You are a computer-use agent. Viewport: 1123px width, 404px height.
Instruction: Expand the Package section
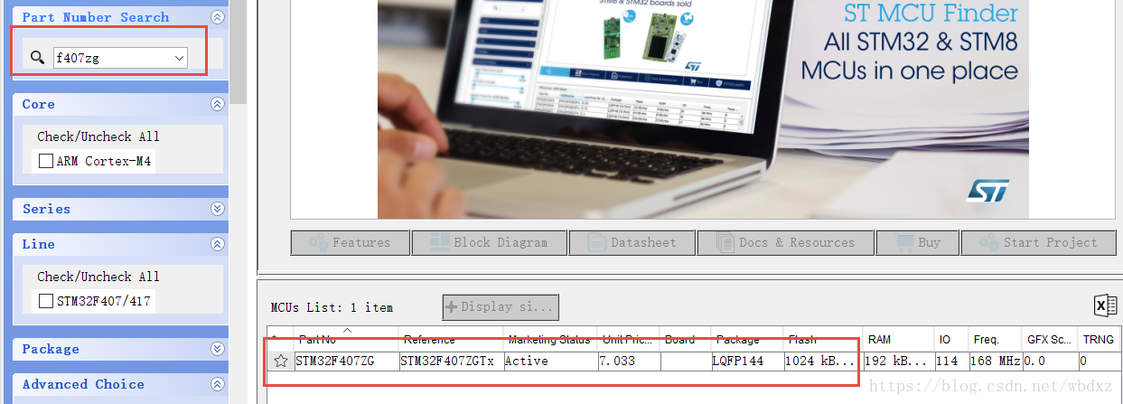click(217, 349)
